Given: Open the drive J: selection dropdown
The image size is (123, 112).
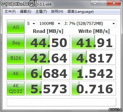Looking at the screenshot, I should point(90,23).
